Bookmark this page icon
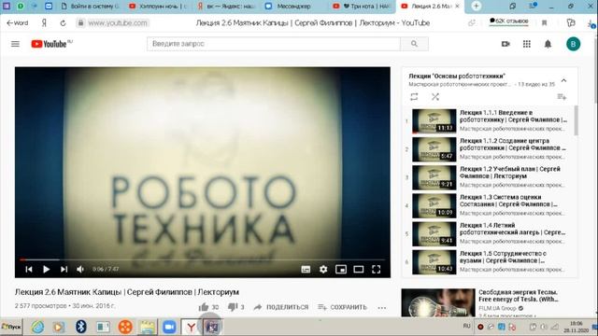The height and width of the screenshot is (336, 598). (x=544, y=22)
